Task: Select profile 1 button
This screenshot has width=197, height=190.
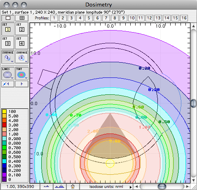Action: click(x=54, y=18)
